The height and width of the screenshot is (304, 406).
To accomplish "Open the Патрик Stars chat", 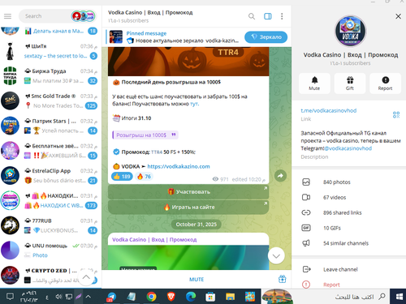I will pyautogui.click(x=50, y=126).
